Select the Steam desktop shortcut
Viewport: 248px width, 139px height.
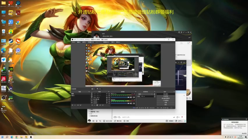click(11, 42)
